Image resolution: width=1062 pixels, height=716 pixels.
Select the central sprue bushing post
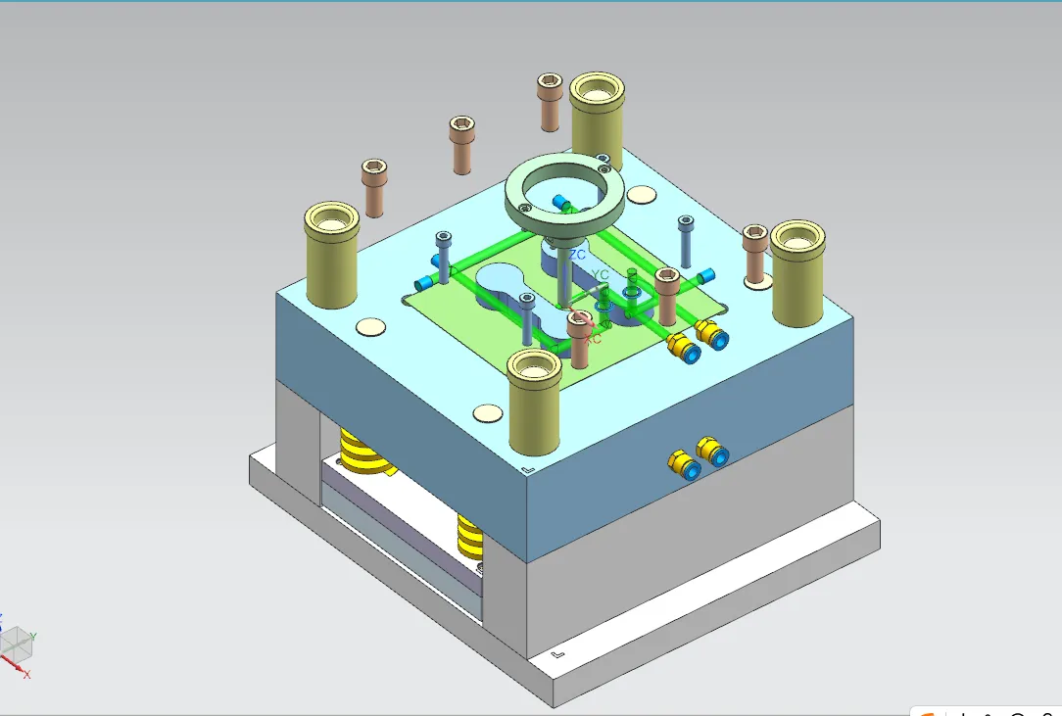click(564, 274)
